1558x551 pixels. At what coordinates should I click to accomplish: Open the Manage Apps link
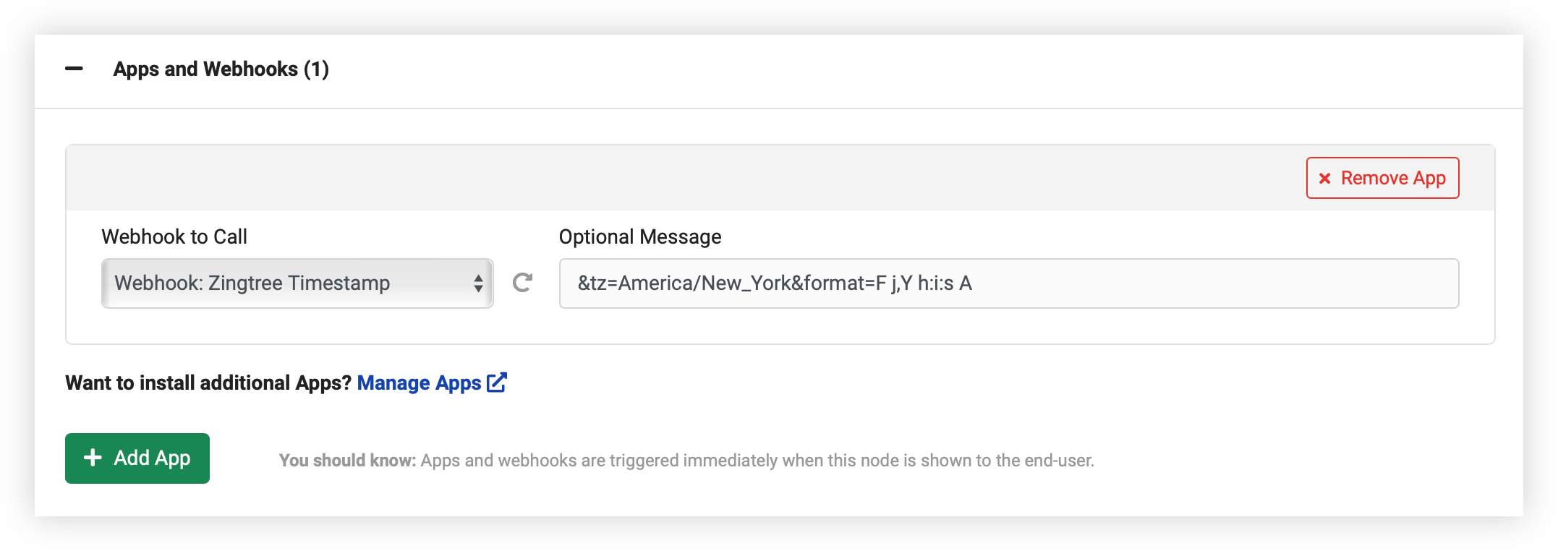[x=419, y=383]
